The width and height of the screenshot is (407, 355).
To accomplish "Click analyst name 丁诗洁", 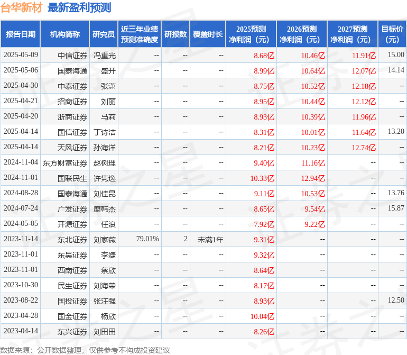I will [x=104, y=132].
